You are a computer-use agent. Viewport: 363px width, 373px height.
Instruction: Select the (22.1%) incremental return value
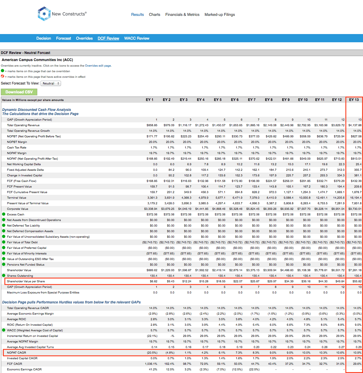click(152, 336)
